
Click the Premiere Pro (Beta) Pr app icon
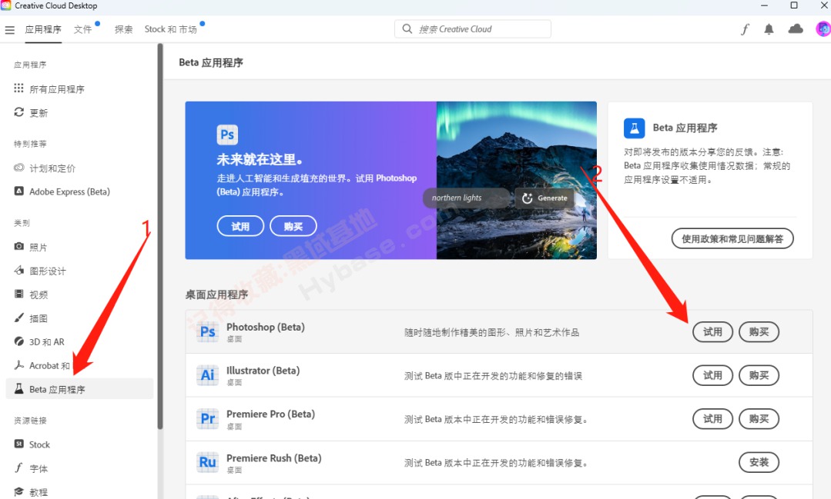(208, 418)
